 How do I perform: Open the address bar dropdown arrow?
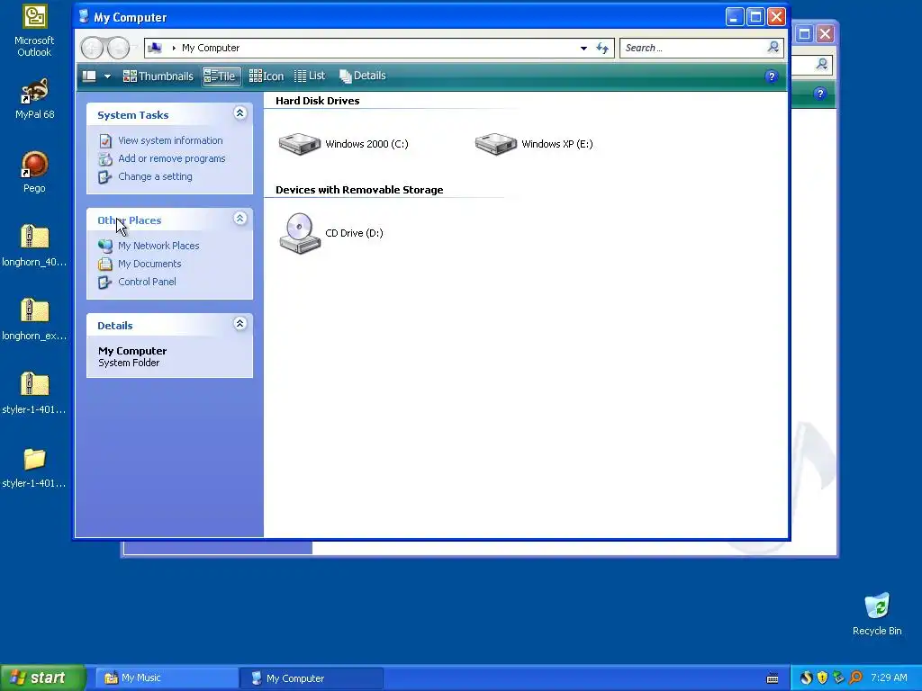583,49
